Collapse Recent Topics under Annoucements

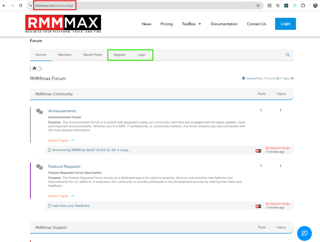pyautogui.click(x=72, y=140)
